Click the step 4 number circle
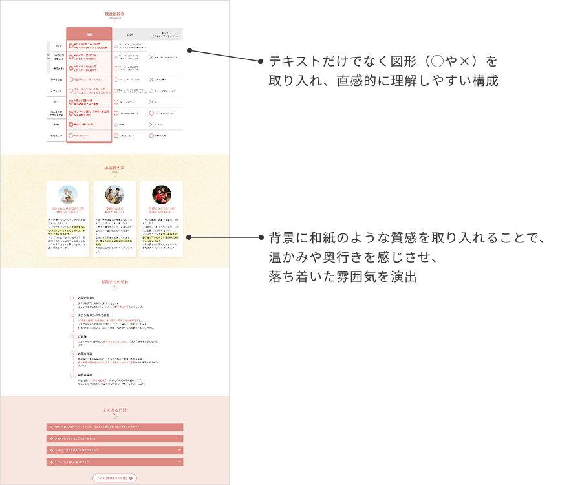The height and width of the screenshot is (485, 582). [x=73, y=354]
